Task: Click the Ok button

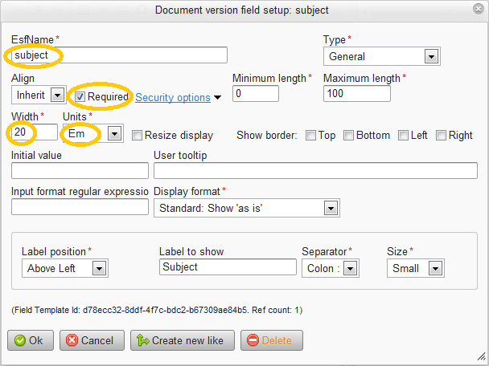Action: [27, 340]
